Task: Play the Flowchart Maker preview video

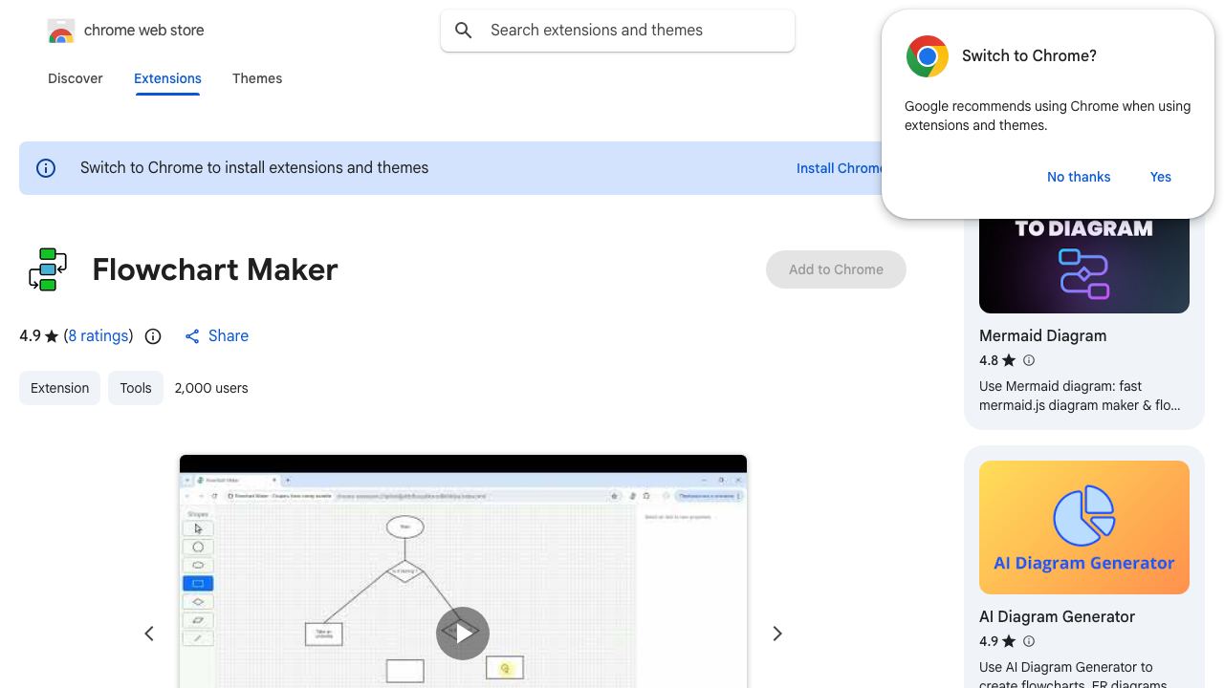Action: pyautogui.click(x=463, y=634)
